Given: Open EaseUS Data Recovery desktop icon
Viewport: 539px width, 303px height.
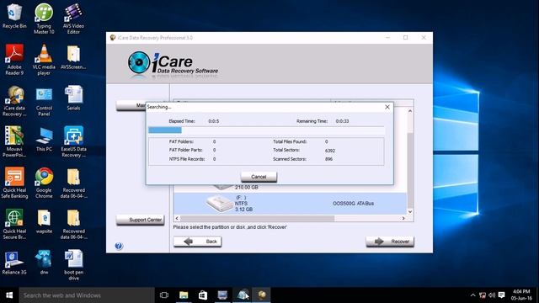Looking at the screenshot, I should 73,141.
